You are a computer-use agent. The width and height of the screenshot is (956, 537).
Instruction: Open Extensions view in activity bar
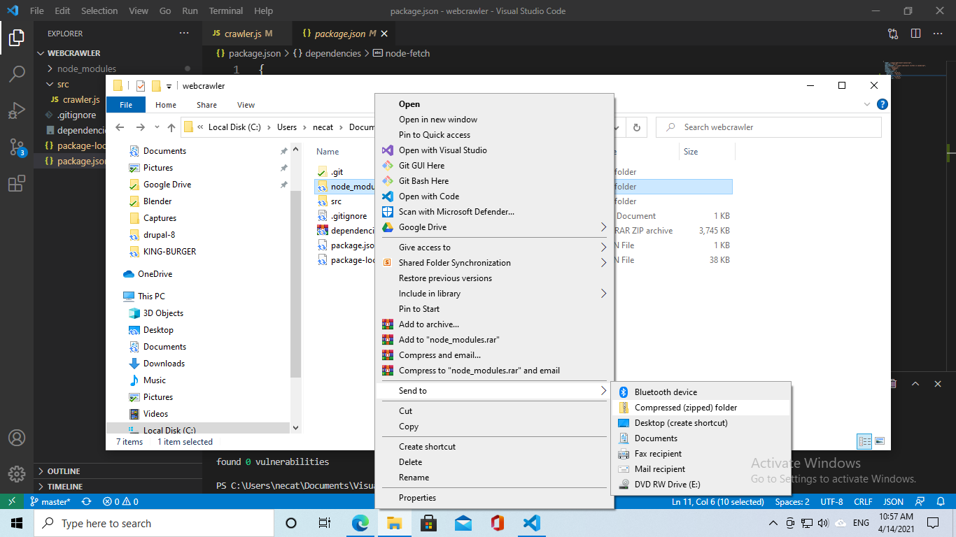tap(17, 184)
